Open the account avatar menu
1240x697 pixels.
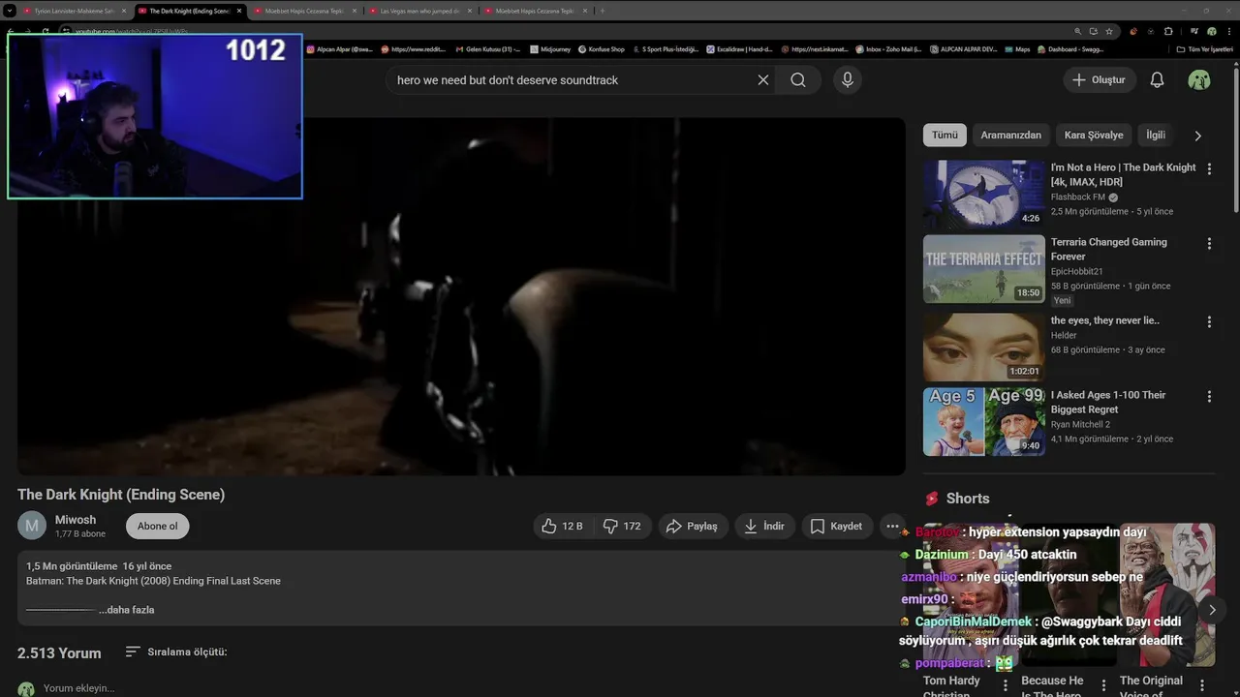(x=1199, y=80)
